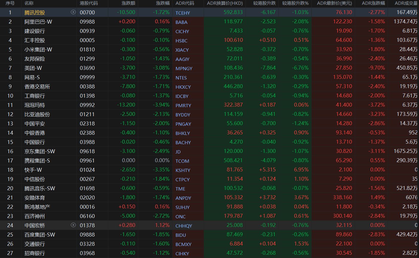Image resolution: width=419 pixels, height=258 pixels.
Task: Sort by 序号 column header
Action: point(10,3)
